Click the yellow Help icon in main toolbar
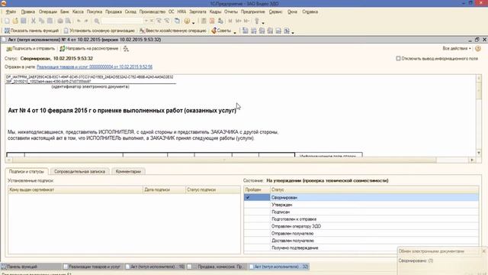 pos(187,21)
